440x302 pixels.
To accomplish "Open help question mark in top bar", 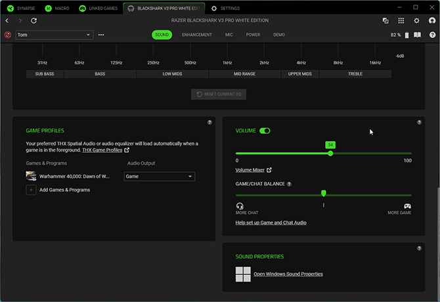I will (x=432, y=35).
